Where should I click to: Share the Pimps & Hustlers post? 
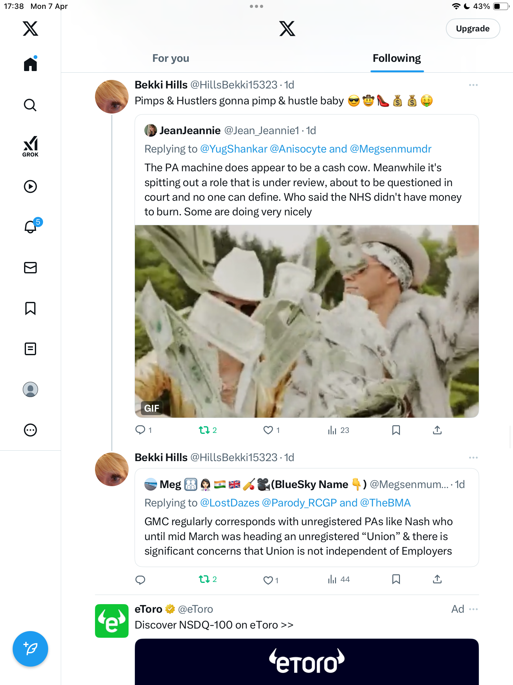(x=437, y=430)
